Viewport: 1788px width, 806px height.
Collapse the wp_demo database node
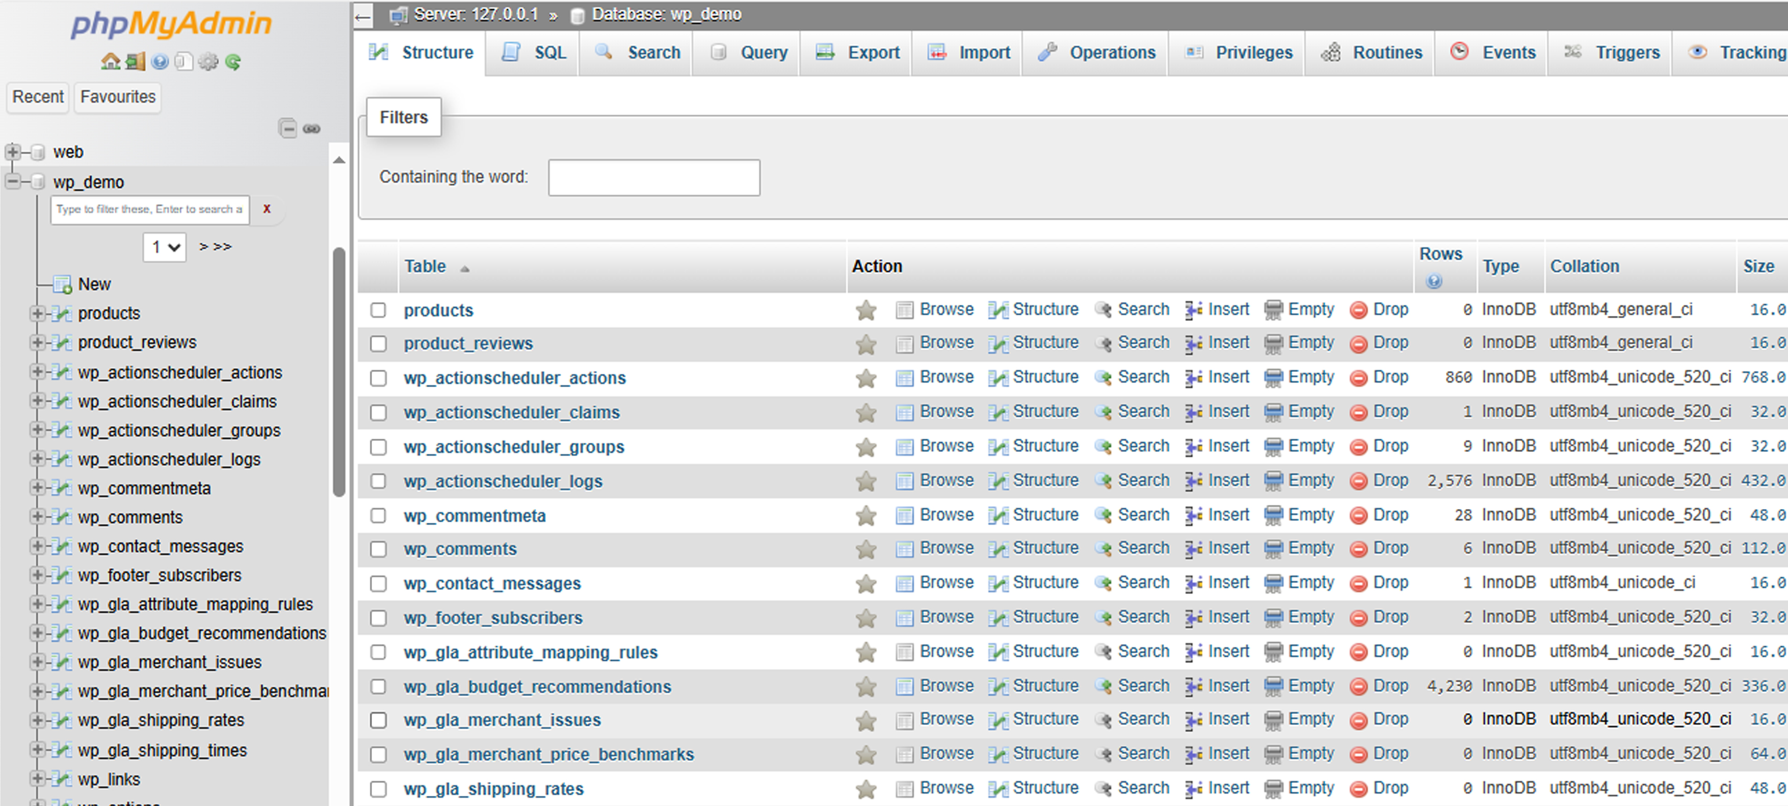13,182
